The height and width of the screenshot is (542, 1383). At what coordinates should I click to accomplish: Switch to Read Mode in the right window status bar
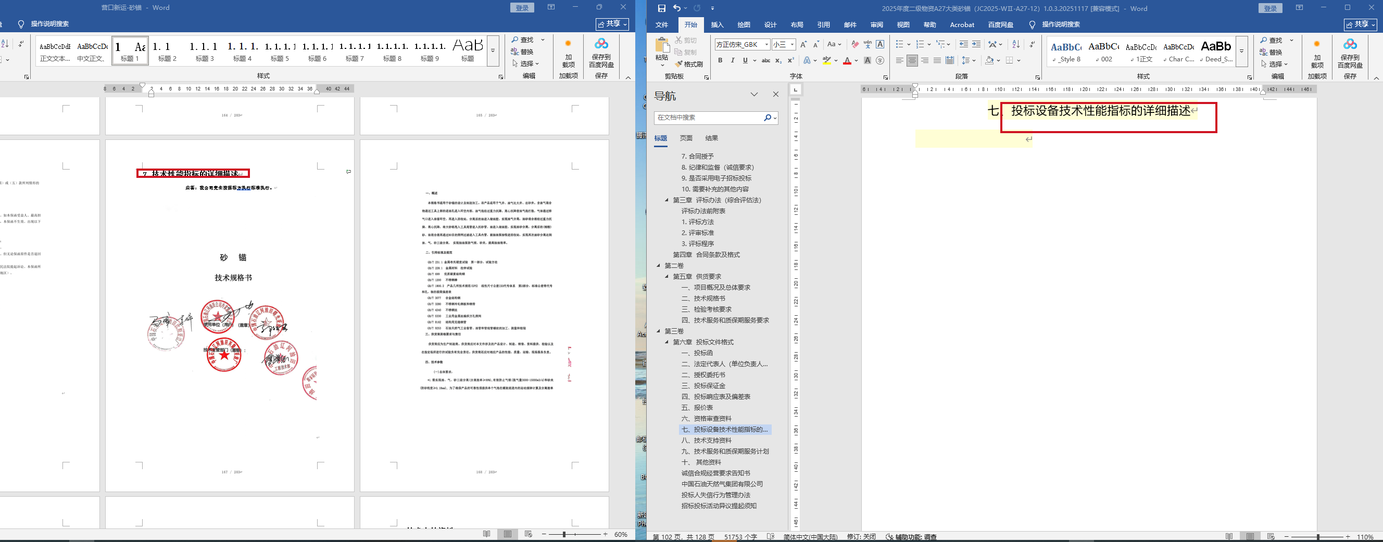pos(1229,537)
